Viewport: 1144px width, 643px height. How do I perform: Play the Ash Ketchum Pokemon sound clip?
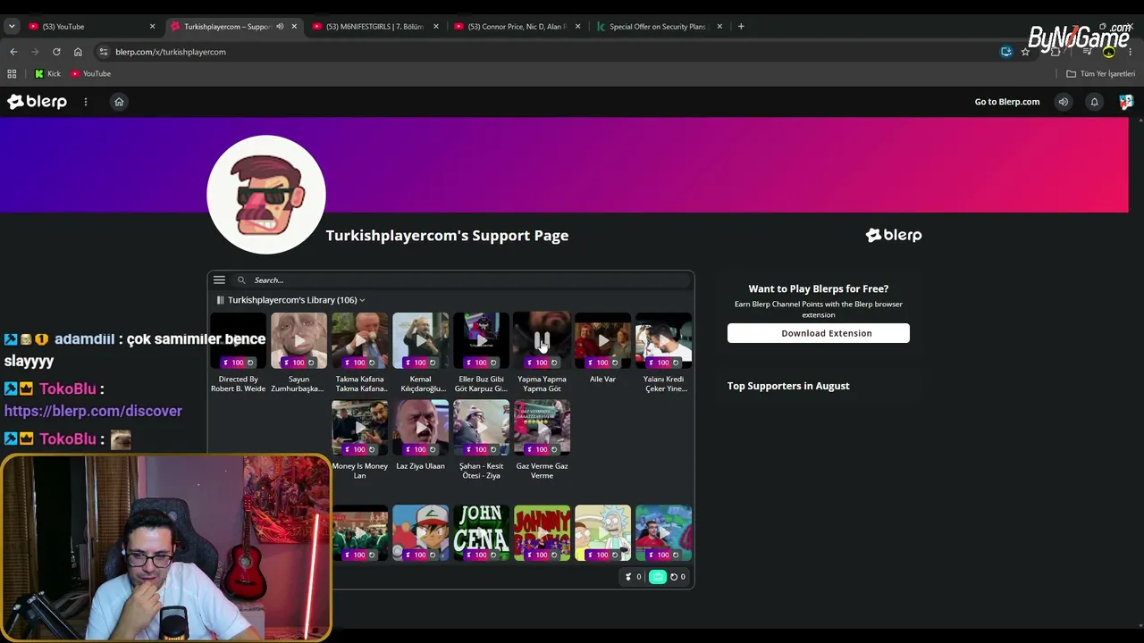(x=420, y=533)
